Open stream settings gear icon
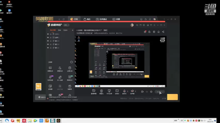This screenshot has width=220, height=123. pos(151,92)
